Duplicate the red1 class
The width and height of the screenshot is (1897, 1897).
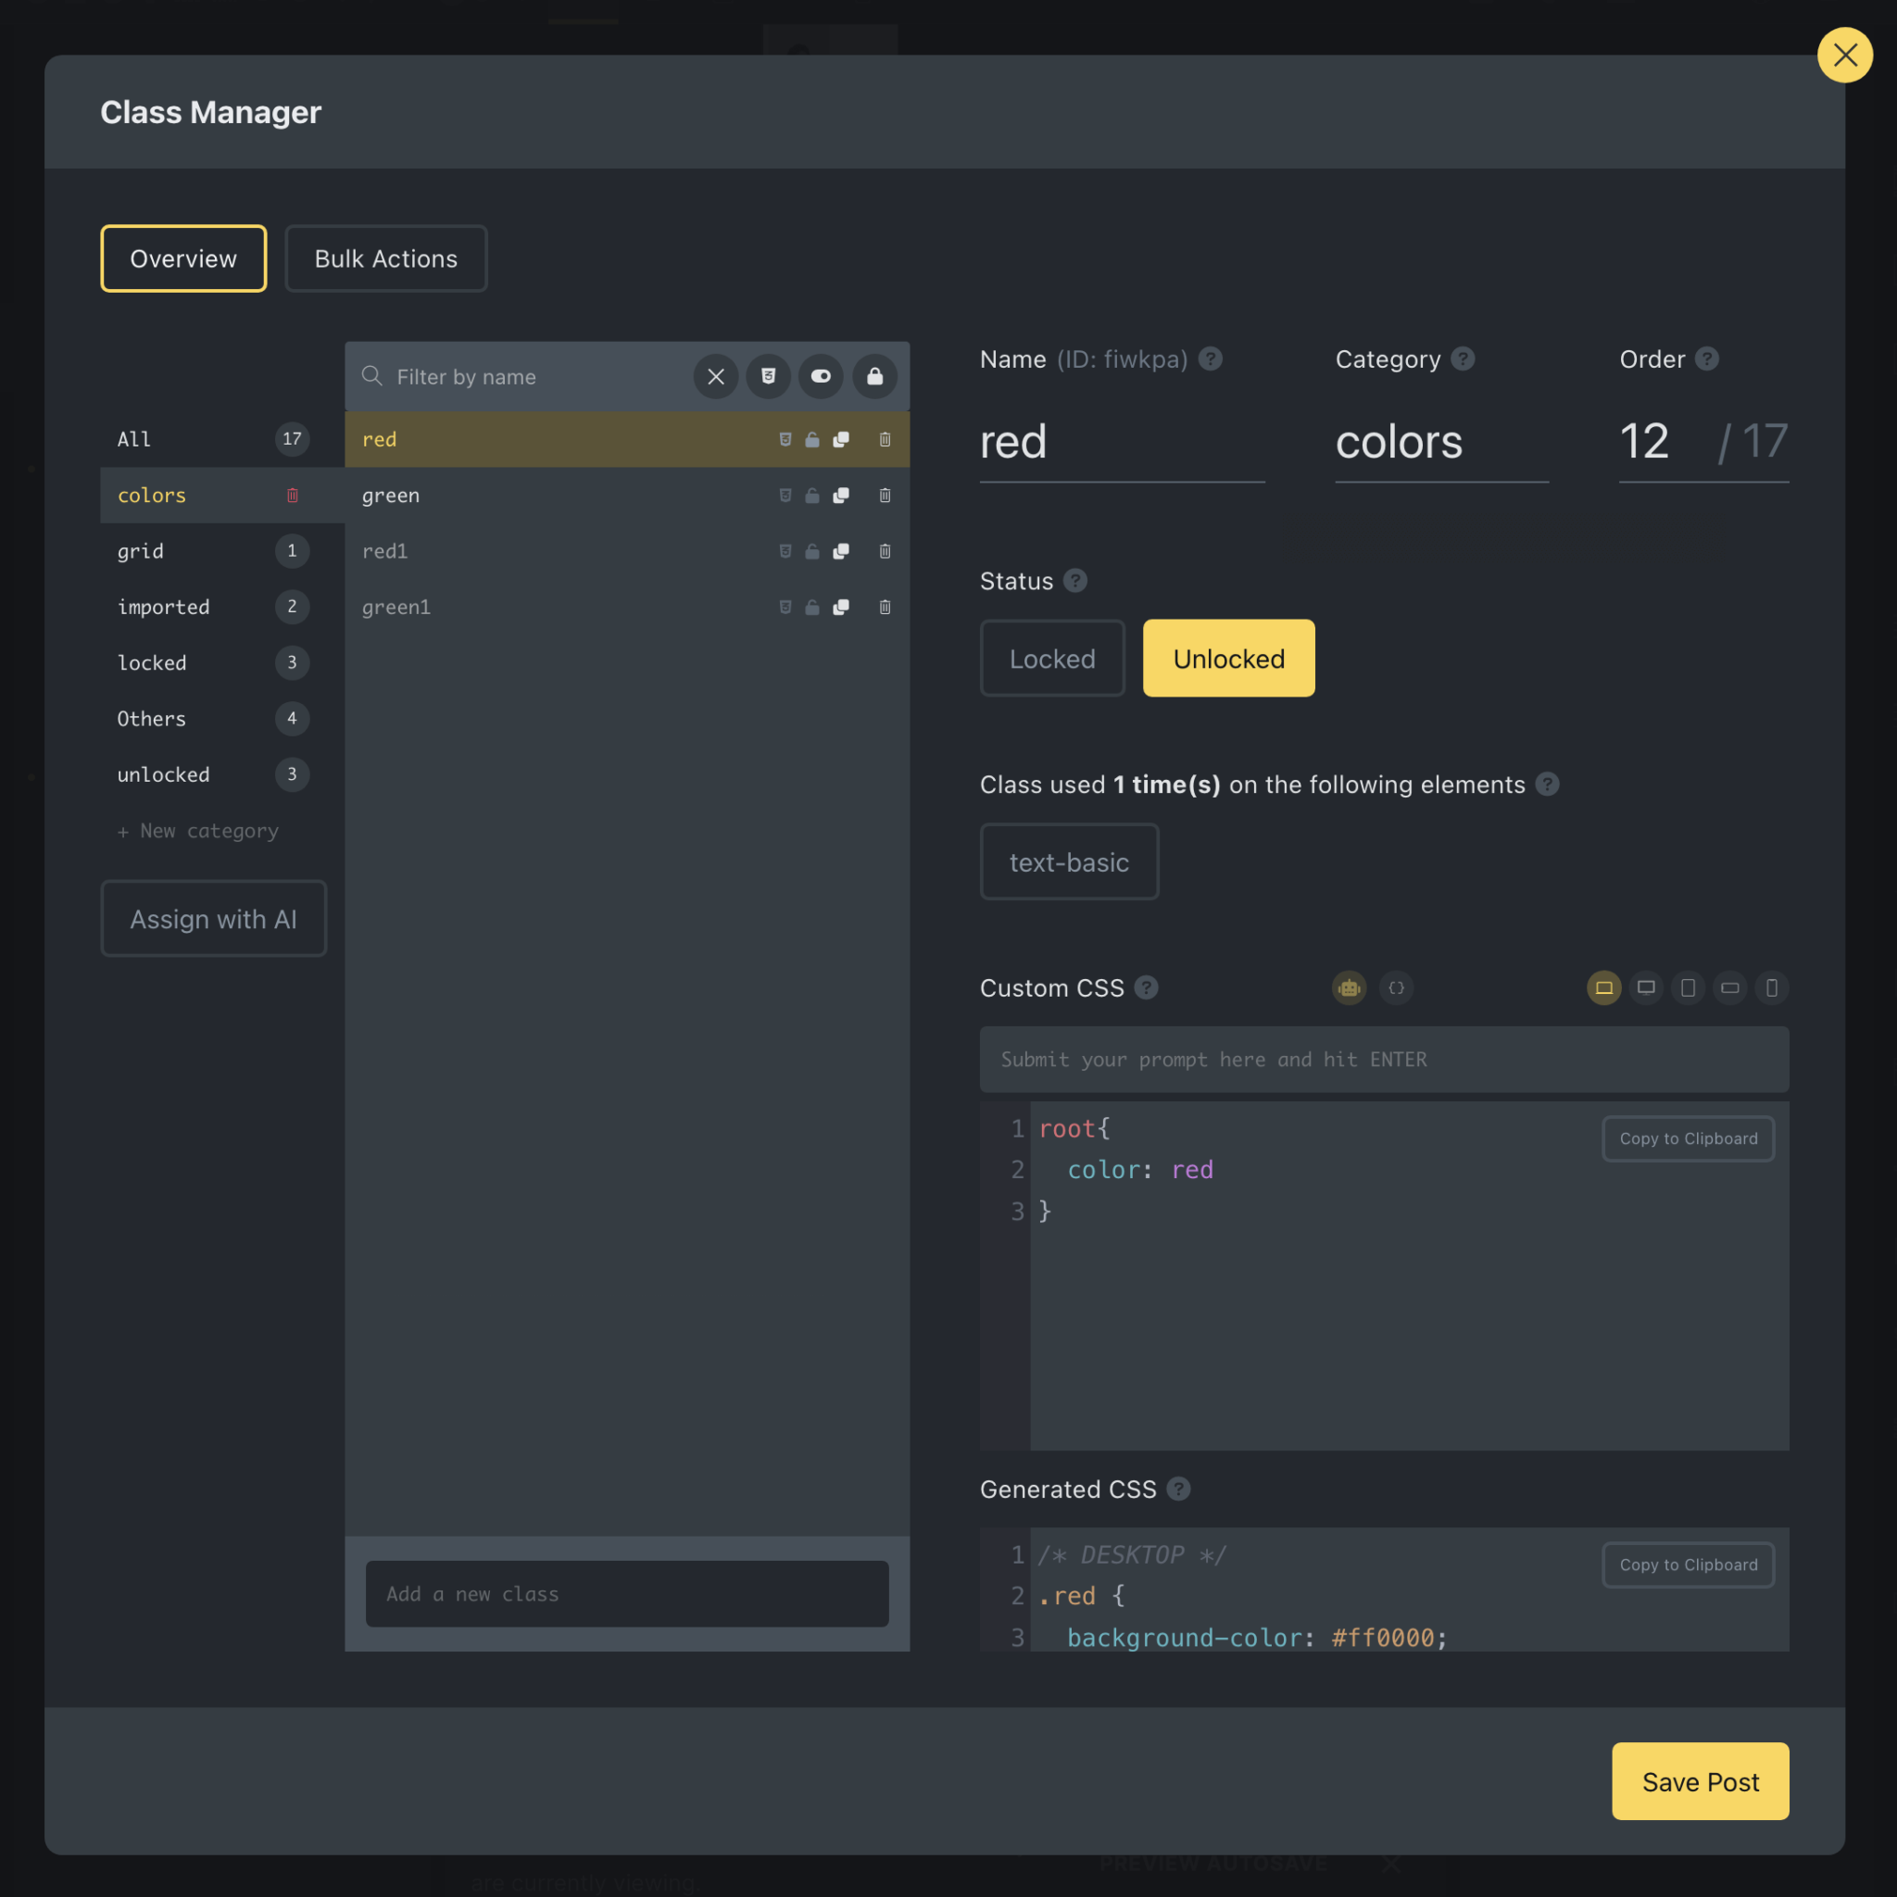click(x=840, y=551)
